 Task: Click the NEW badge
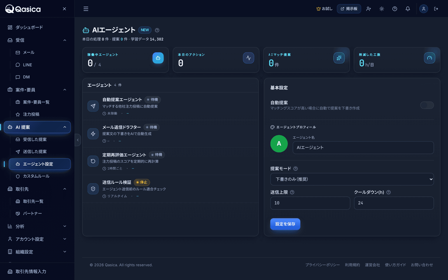pyautogui.click(x=145, y=30)
